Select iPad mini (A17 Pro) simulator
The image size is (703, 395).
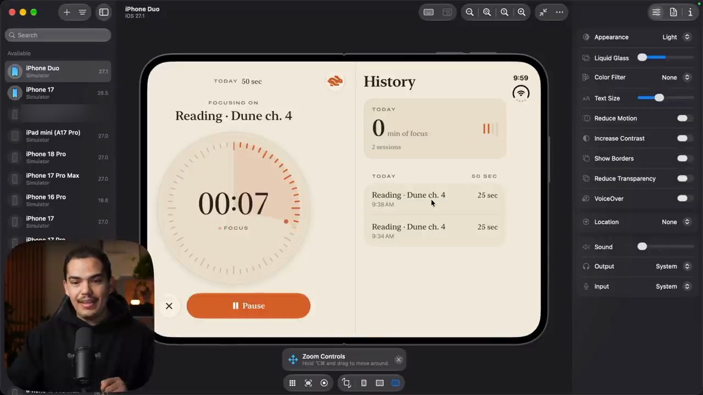click(x=58, y=136)
